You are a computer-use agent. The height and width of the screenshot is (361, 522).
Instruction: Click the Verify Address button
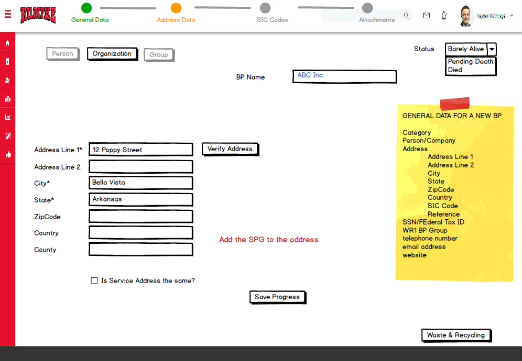point(230,149)
